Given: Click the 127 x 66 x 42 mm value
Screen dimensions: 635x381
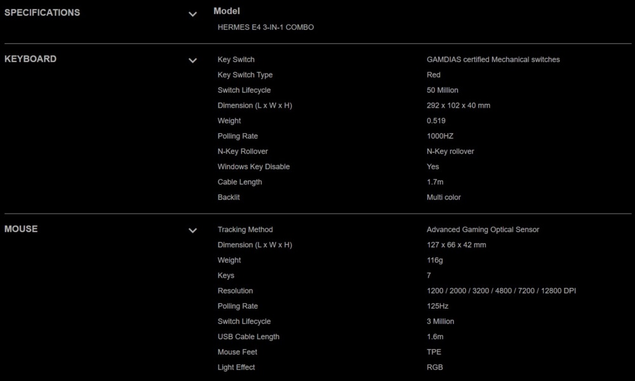Looking at the screenshot, I should 457,245.
